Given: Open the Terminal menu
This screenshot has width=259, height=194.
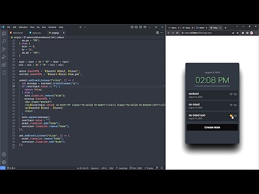Looking at the screenshot, I should pyautogui.click(x=52, y=27).
